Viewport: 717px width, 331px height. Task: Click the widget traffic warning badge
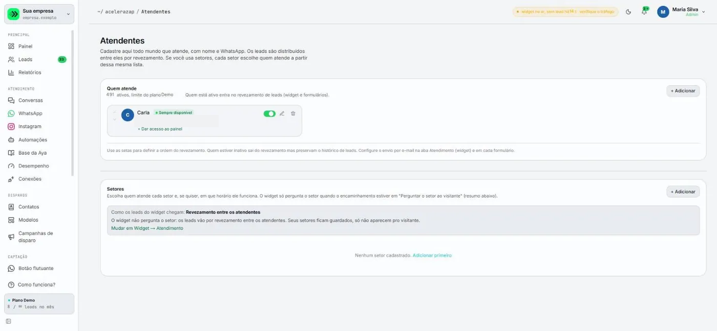point(565,12)
